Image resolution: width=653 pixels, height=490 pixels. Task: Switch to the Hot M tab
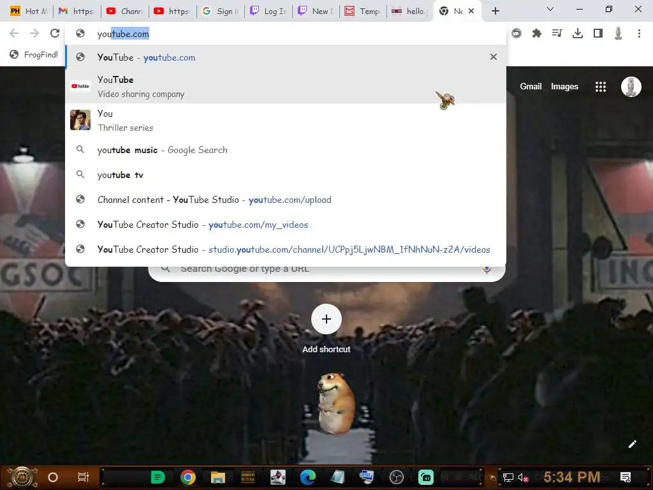29,11
